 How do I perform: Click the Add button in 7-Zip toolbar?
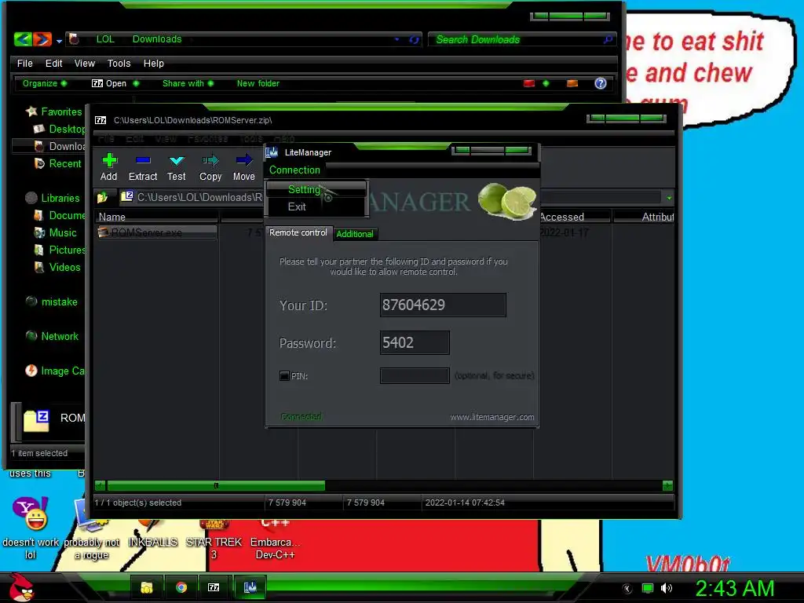108,167
